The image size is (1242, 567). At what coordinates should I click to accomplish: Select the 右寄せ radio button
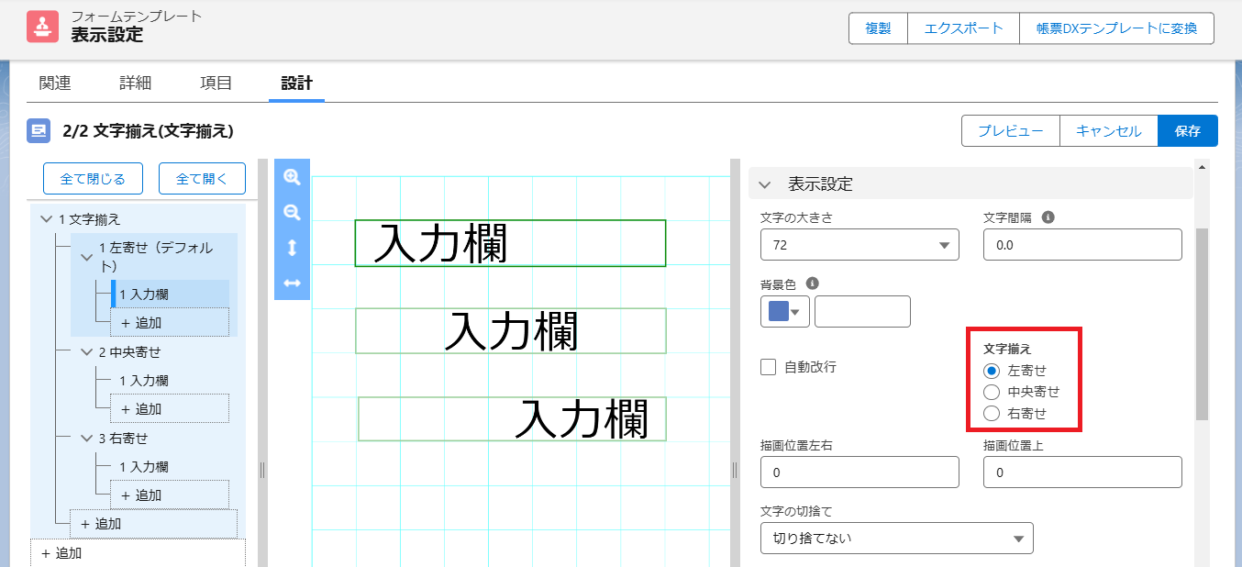991,413
